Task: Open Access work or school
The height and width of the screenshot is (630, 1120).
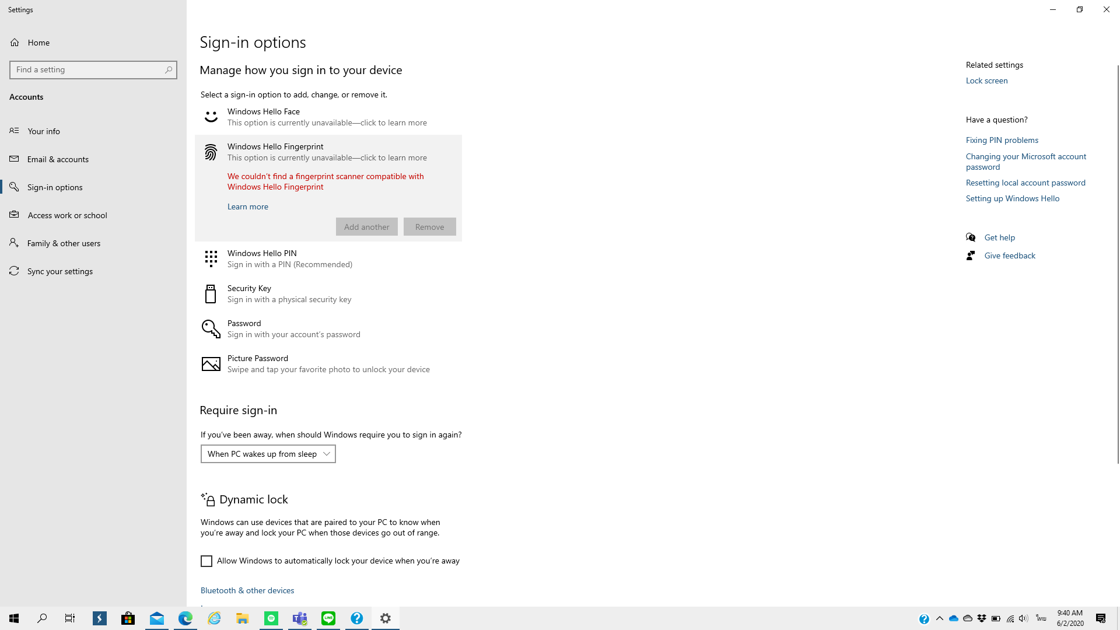Action: 93,215
